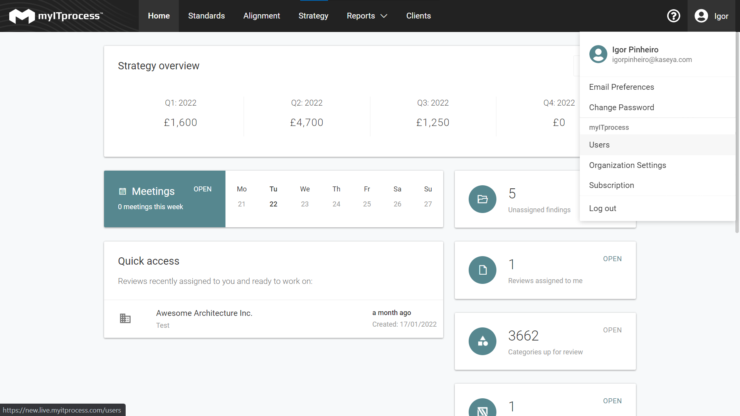Click OPEN on the bottom partially visible card
This screenshot has height=416, width=740.
point(612,401)
